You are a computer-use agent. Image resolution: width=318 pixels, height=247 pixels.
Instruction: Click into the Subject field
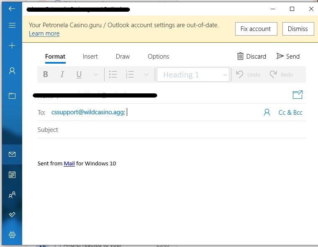(x=167, y=130)
